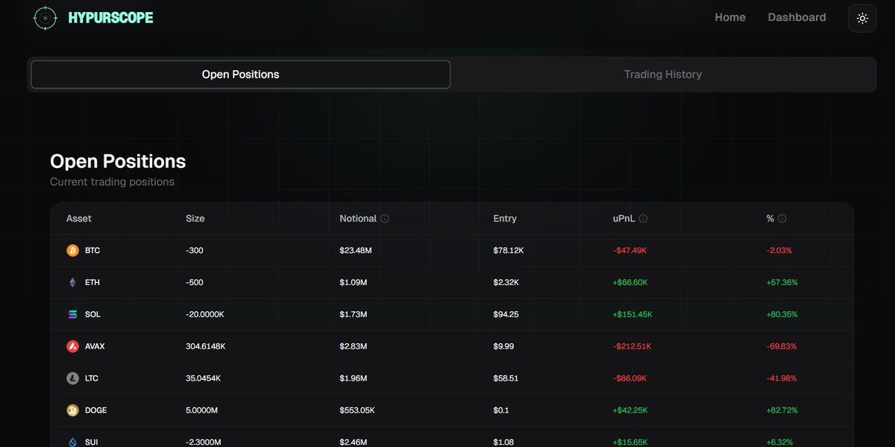
Task: Click the Litecoin gray icon in the LTC row
Action: point(72,378)
